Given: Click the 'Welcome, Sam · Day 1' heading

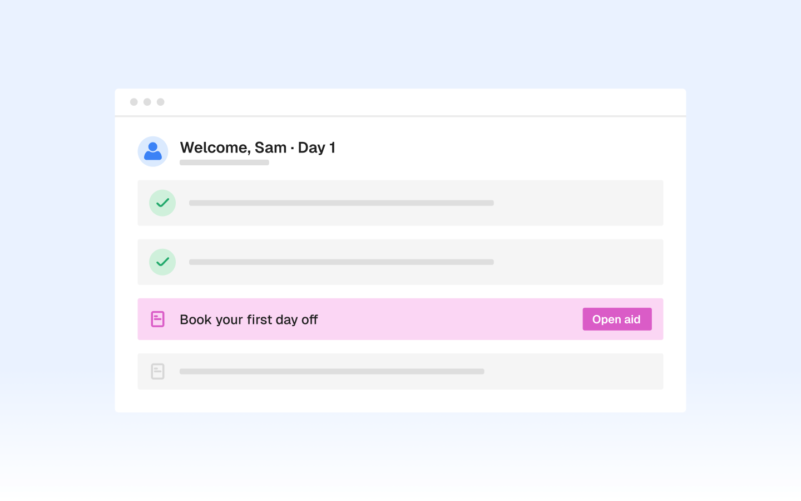Looking at the screenshot, I should tap(258, 148).
